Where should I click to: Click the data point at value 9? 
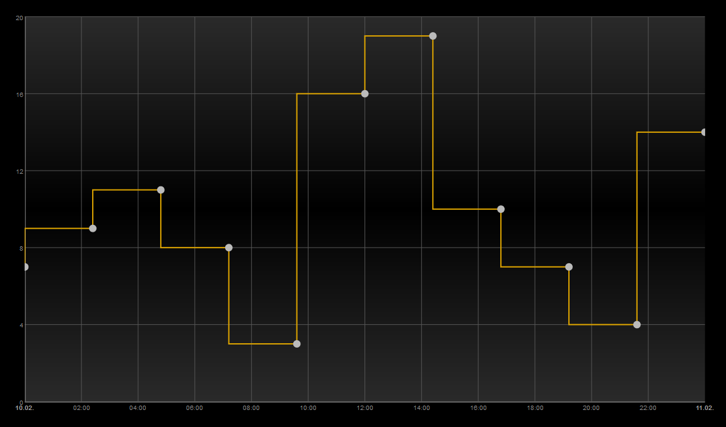pos(93,228)
